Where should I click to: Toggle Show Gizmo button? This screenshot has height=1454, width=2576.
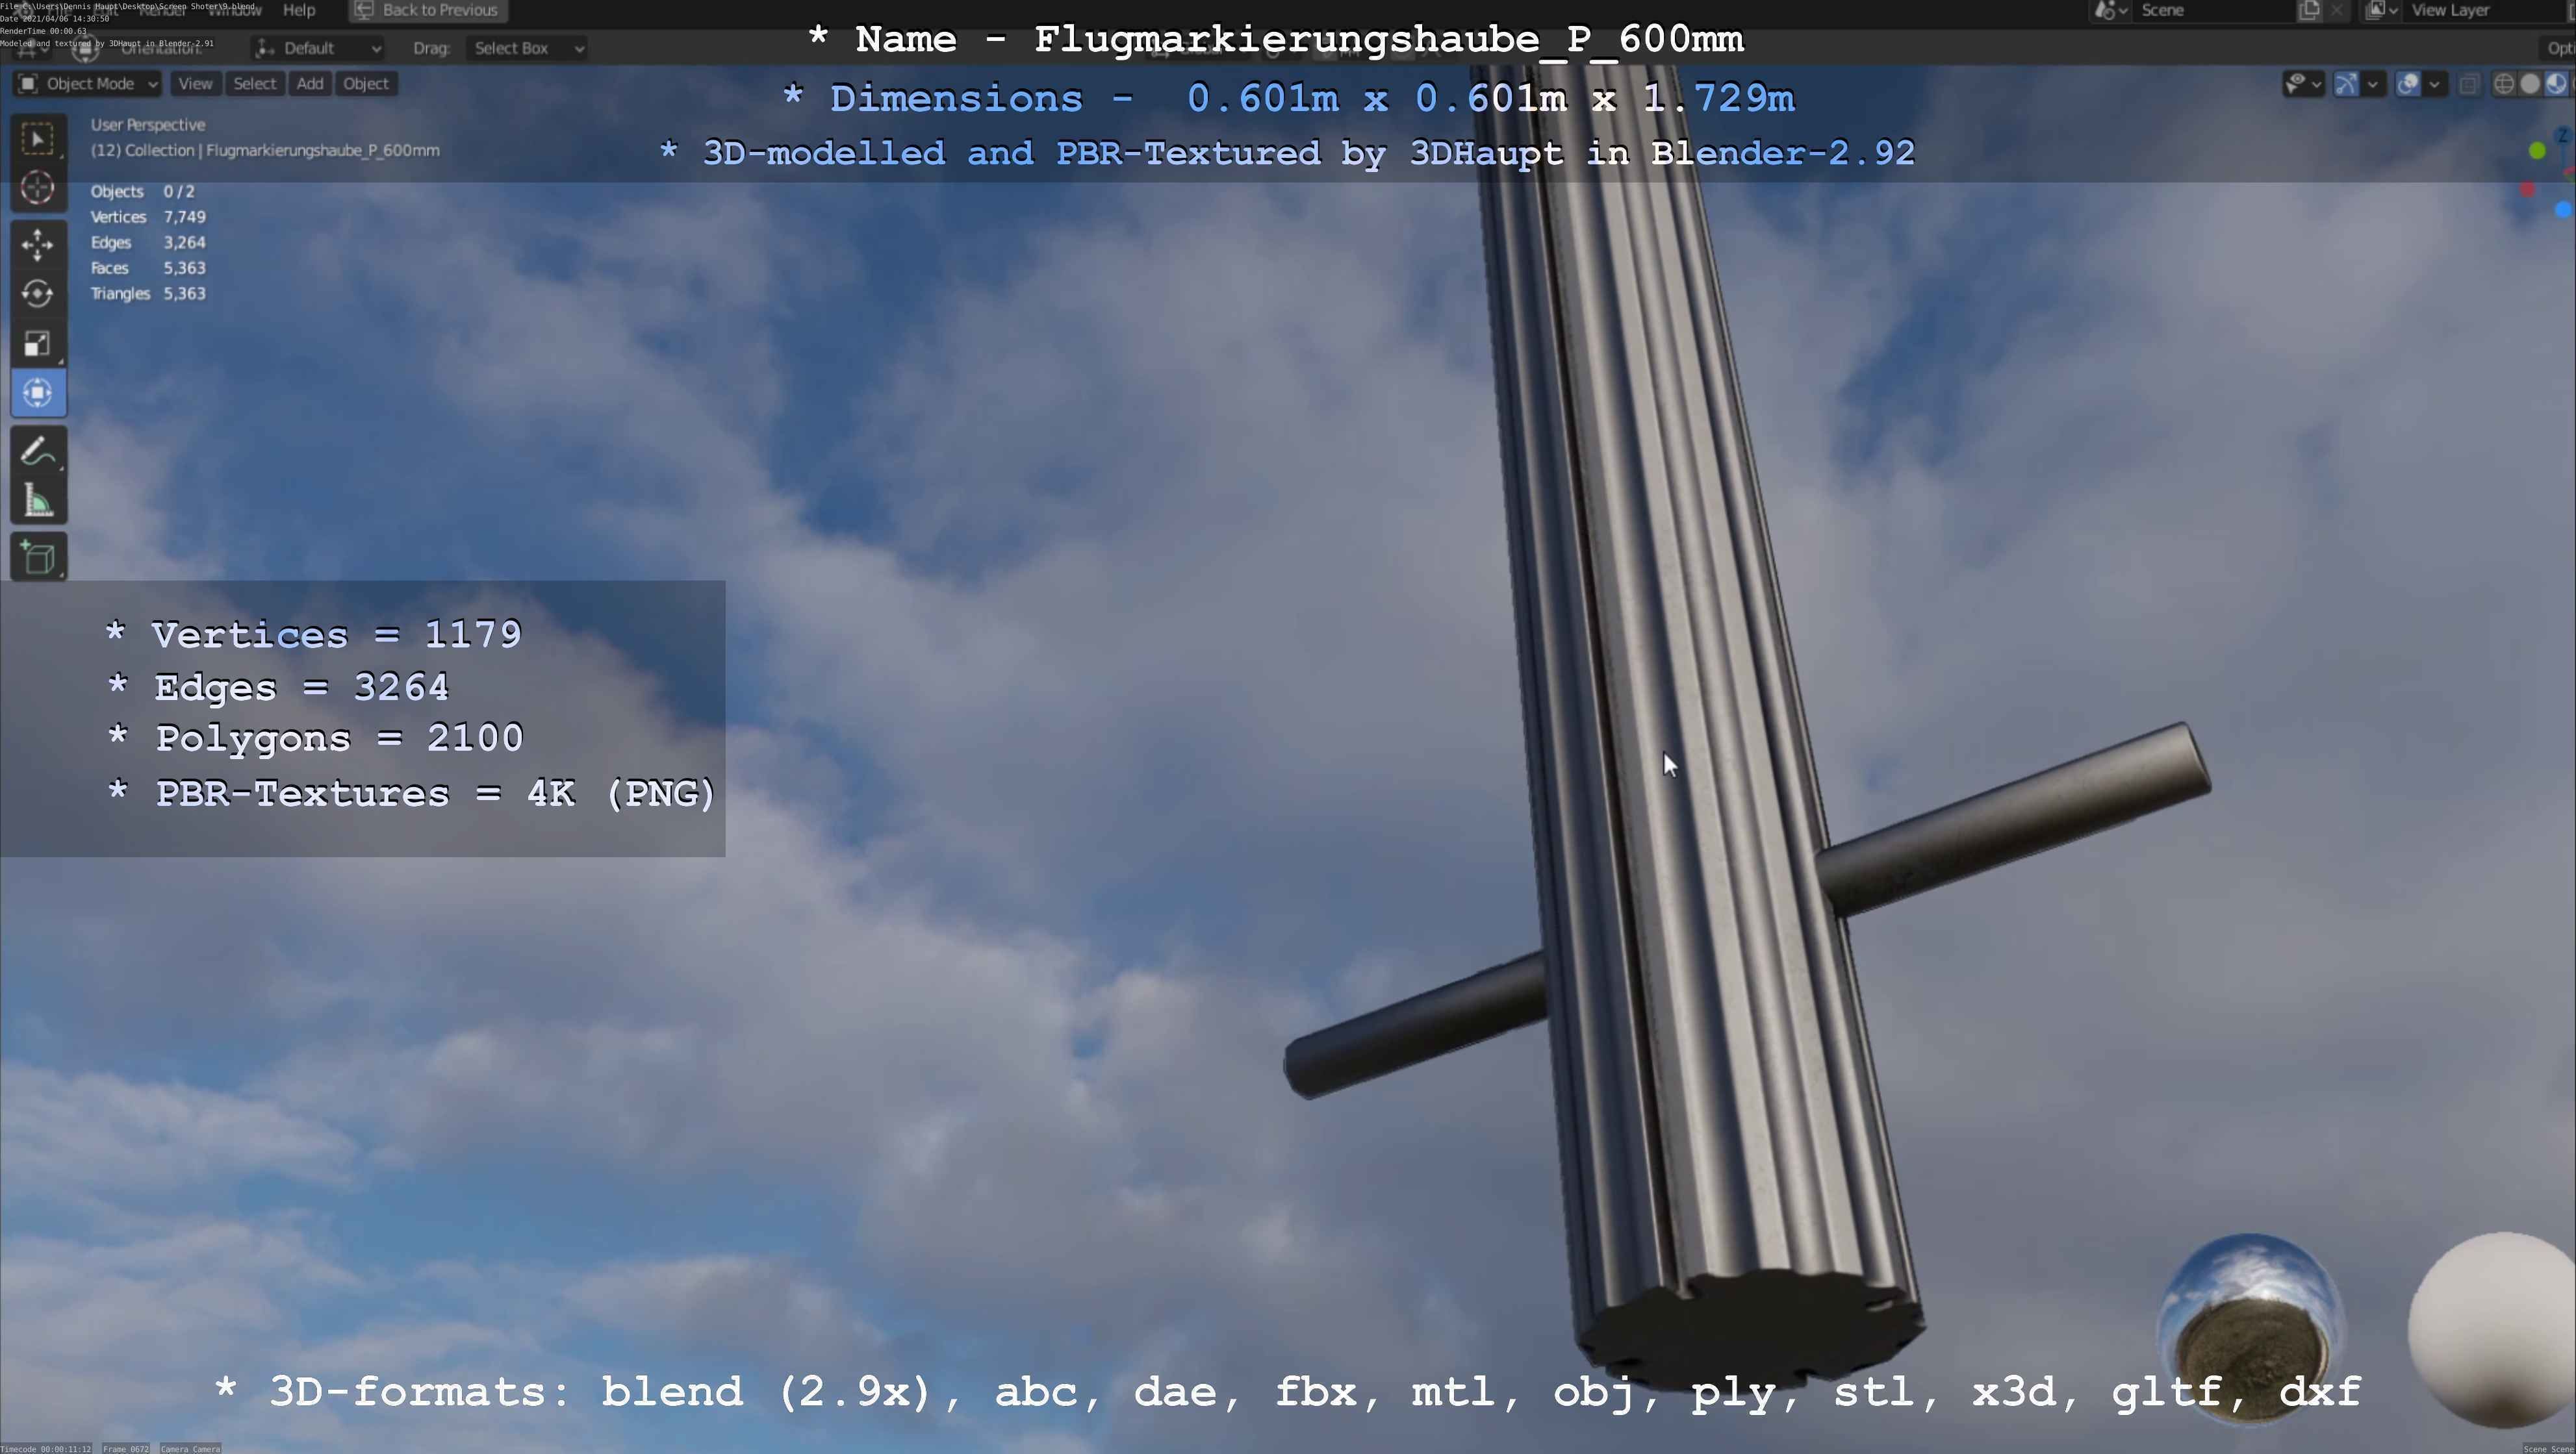point(2346,84)
